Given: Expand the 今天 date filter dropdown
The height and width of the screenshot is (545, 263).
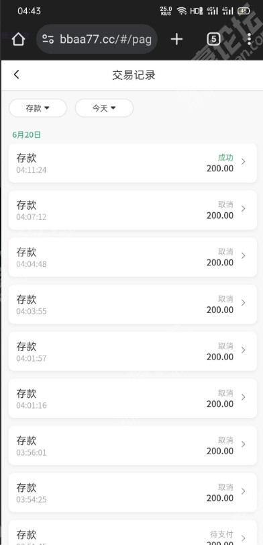Looking at the screenshot, I should tap(104, 108).
